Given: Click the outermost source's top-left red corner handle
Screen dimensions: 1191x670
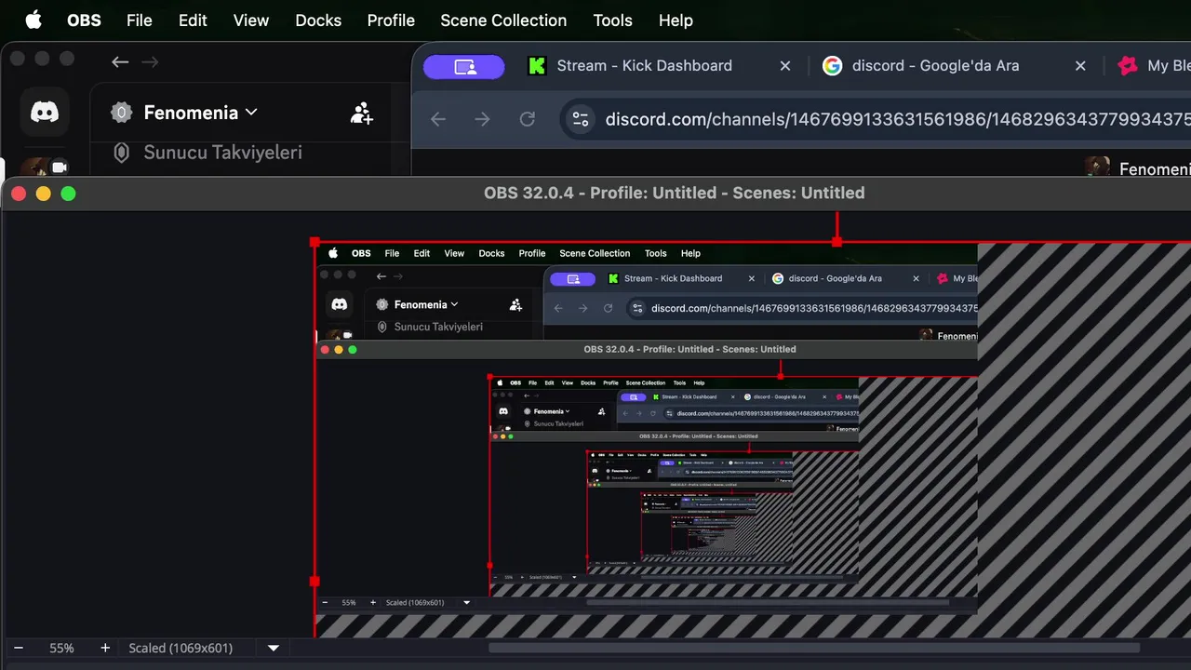Looking at the screenshot, I should (314, 242).
